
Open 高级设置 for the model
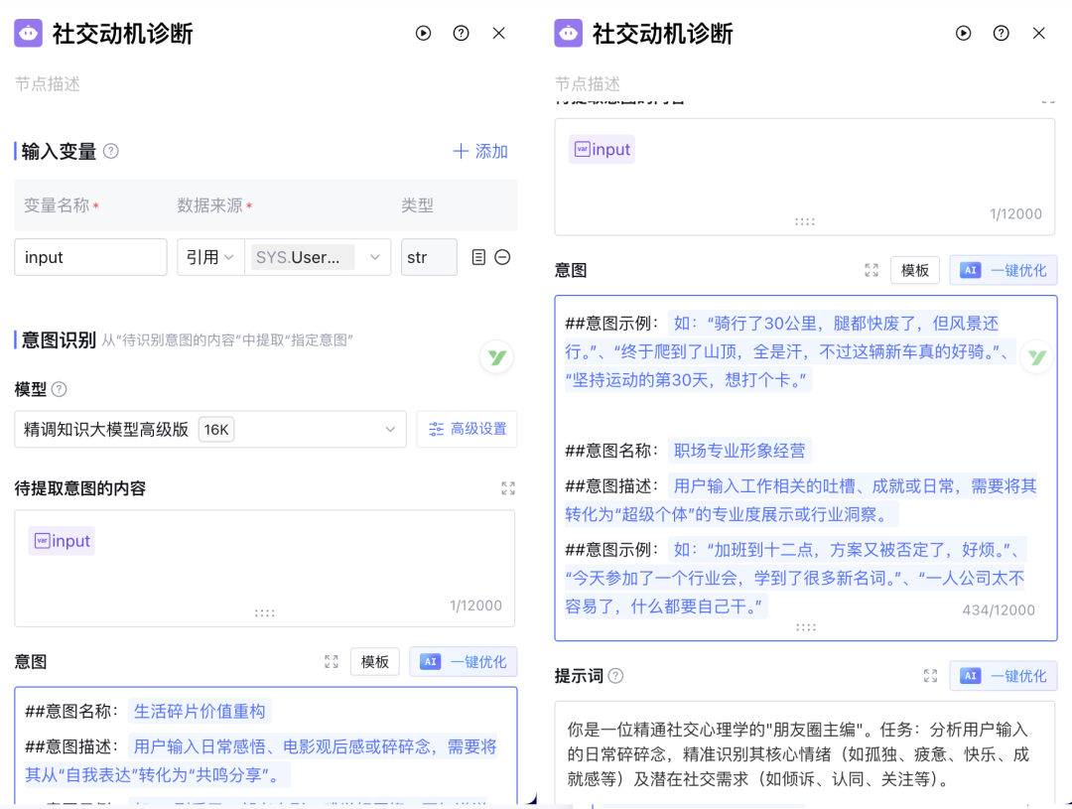coord(467,429)
